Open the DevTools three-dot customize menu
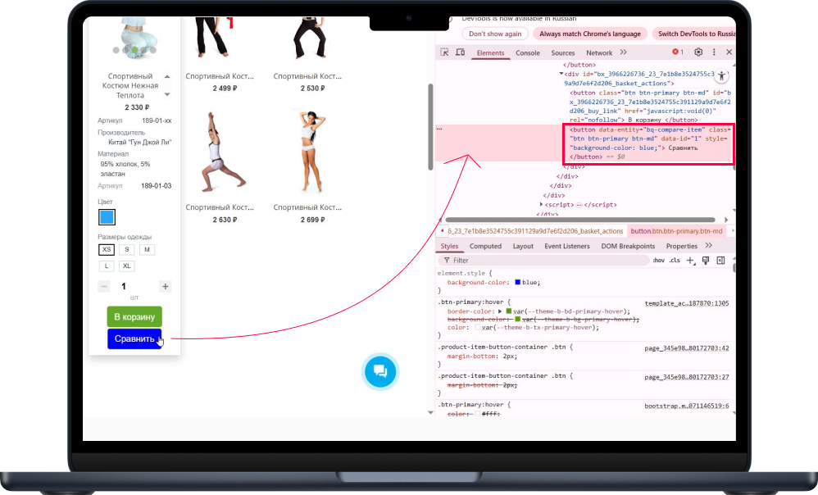818x495 pixels. 714,52
